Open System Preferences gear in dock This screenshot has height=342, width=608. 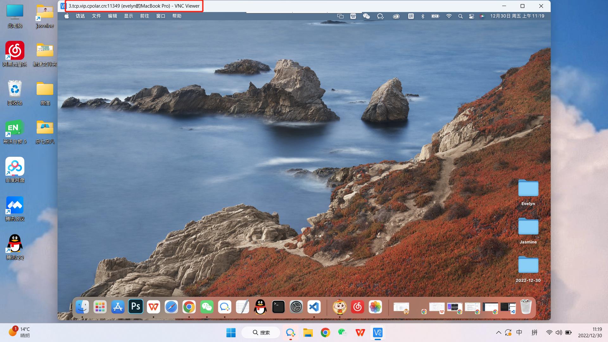(x=296, y=307)
